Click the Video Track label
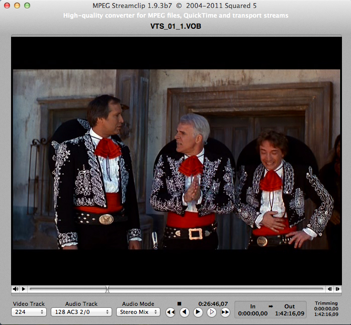Screen dimensions: 351x325 [29, 304]
